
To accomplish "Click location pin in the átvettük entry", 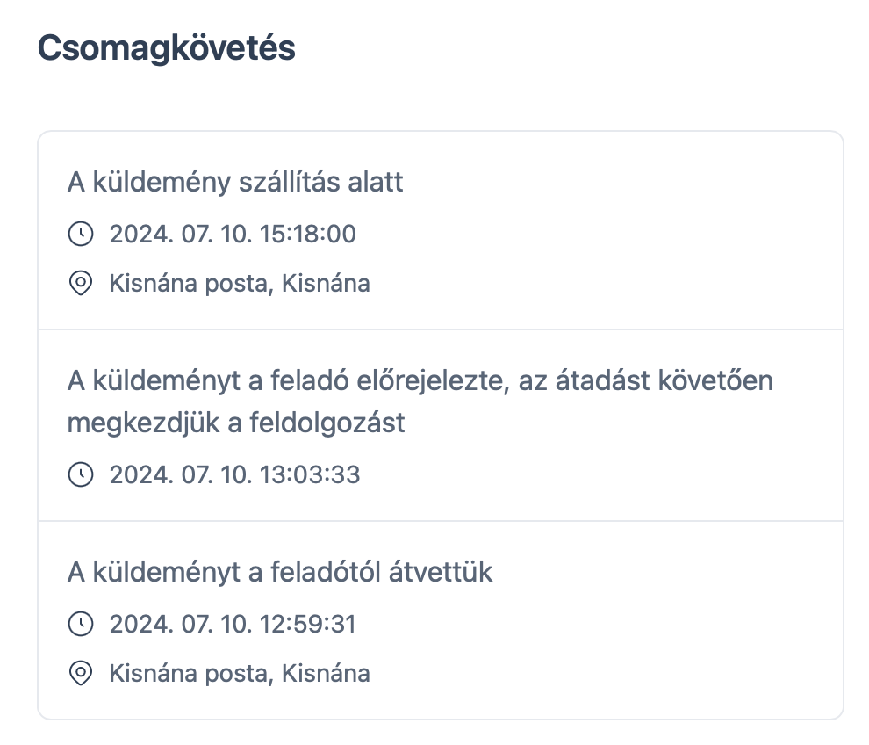I will click(80, 674).
